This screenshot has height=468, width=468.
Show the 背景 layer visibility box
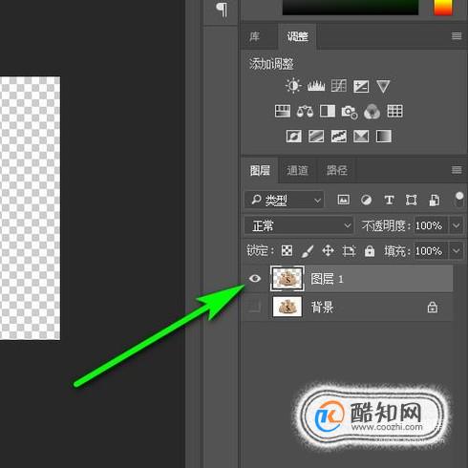255,307
